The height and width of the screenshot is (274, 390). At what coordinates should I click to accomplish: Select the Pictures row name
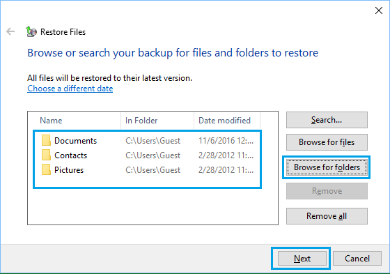pyautogui.click(x=69, y=170)
